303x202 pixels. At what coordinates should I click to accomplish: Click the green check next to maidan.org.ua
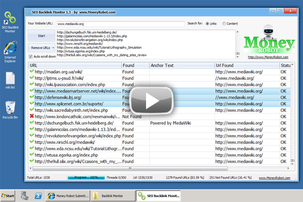[x=32, y=71]
